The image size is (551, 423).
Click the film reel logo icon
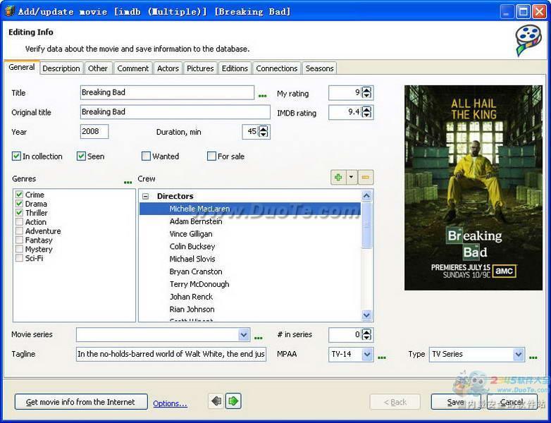(x=528, y=39)
